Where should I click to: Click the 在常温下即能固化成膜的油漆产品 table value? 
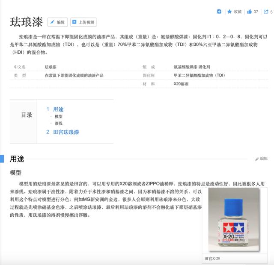click(74, 75)
